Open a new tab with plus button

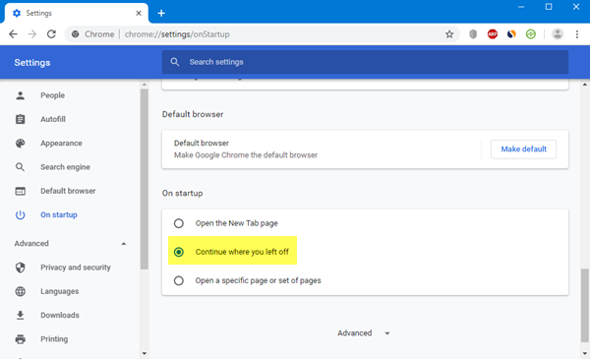[x=161, y=13]
